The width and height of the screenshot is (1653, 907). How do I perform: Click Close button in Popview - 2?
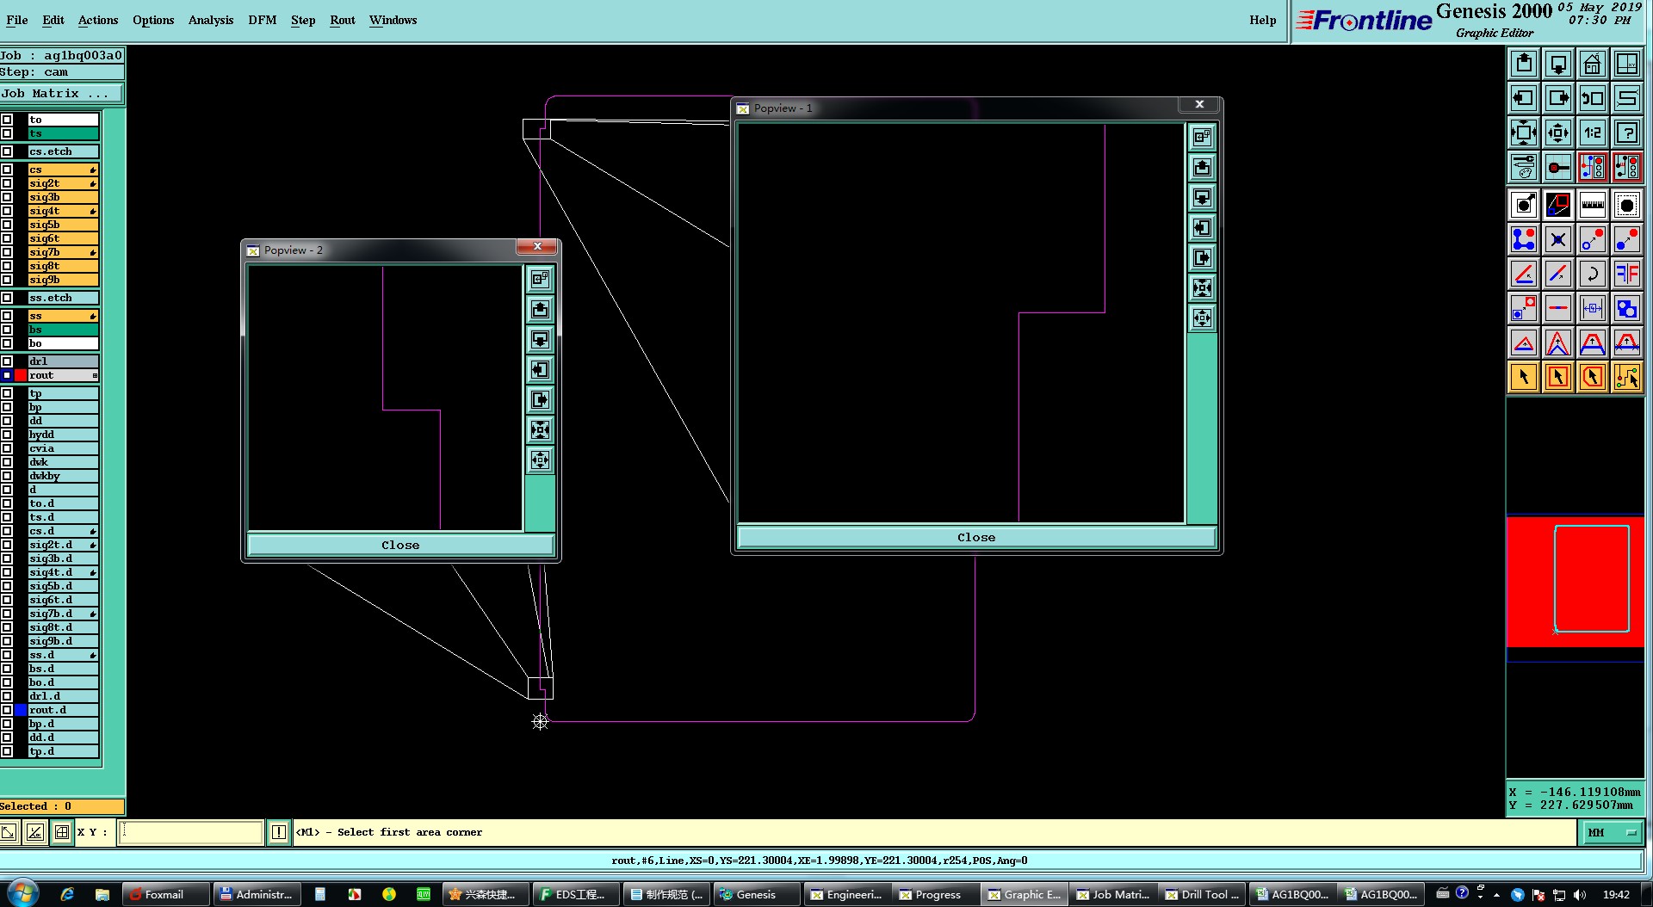(400, 545)
